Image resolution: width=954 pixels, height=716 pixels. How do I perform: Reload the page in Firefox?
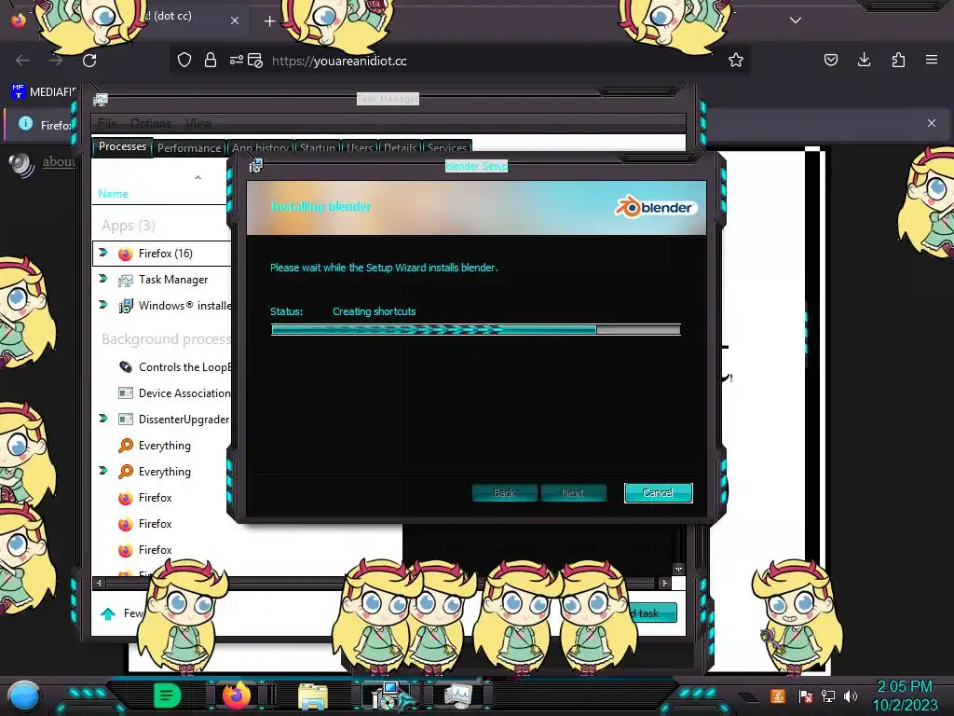89,61
